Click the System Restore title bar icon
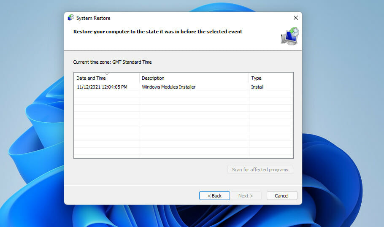The height and width of the screenshot is (227, 384). (71, 18)
